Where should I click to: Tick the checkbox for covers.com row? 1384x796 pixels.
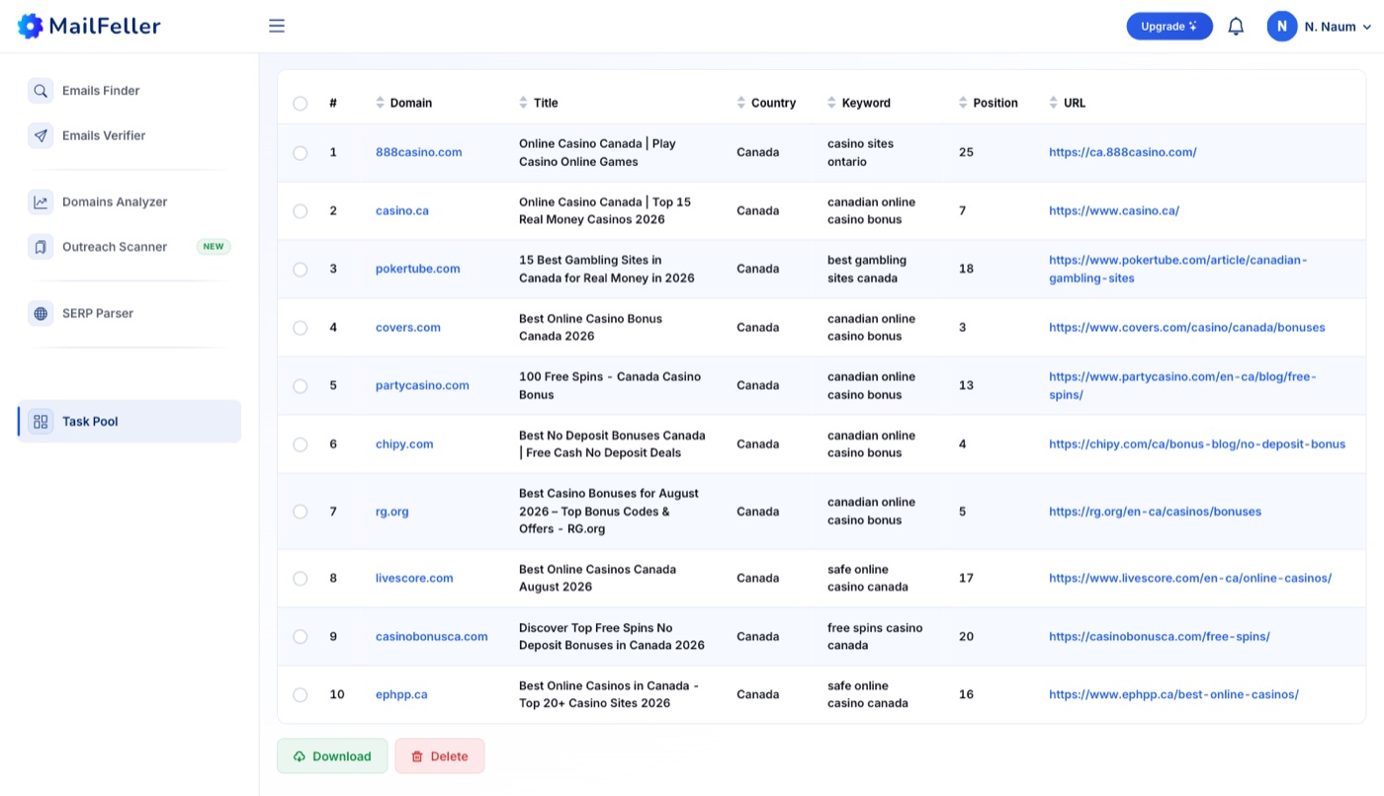pyautogui.click(x=301, y=328)
